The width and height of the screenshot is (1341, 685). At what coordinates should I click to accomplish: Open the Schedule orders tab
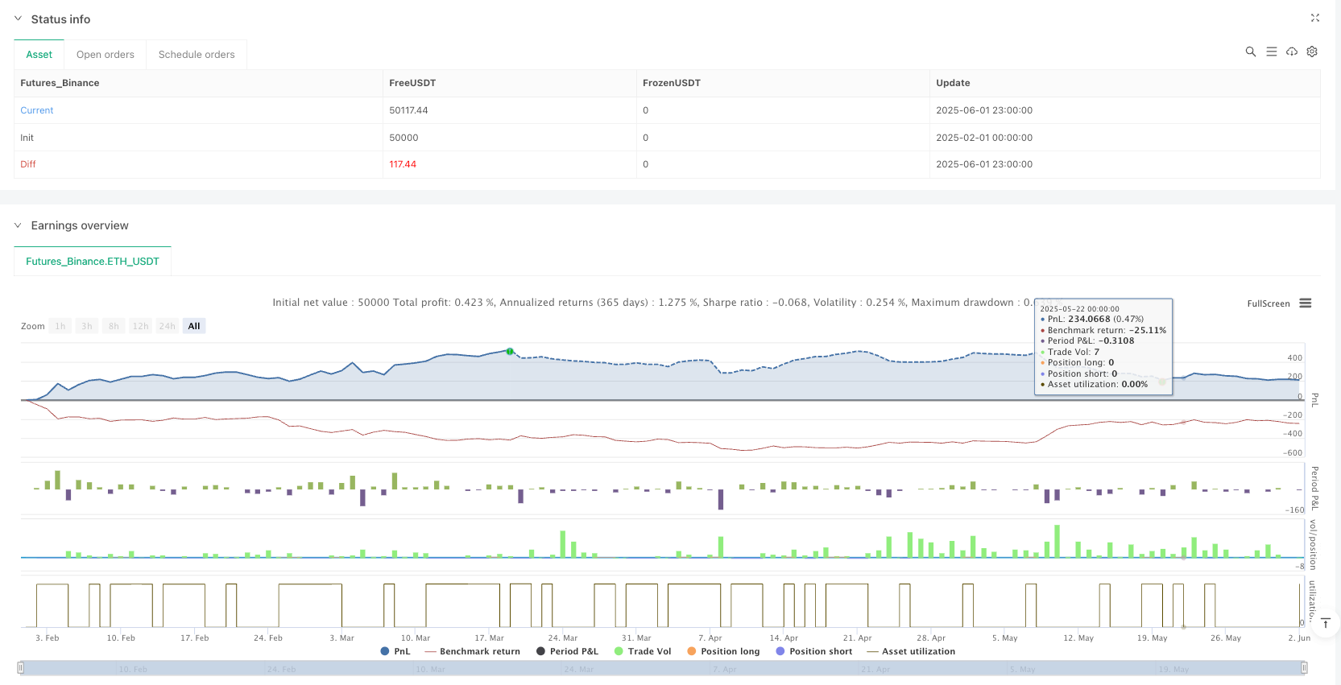[x=197, y=55]
